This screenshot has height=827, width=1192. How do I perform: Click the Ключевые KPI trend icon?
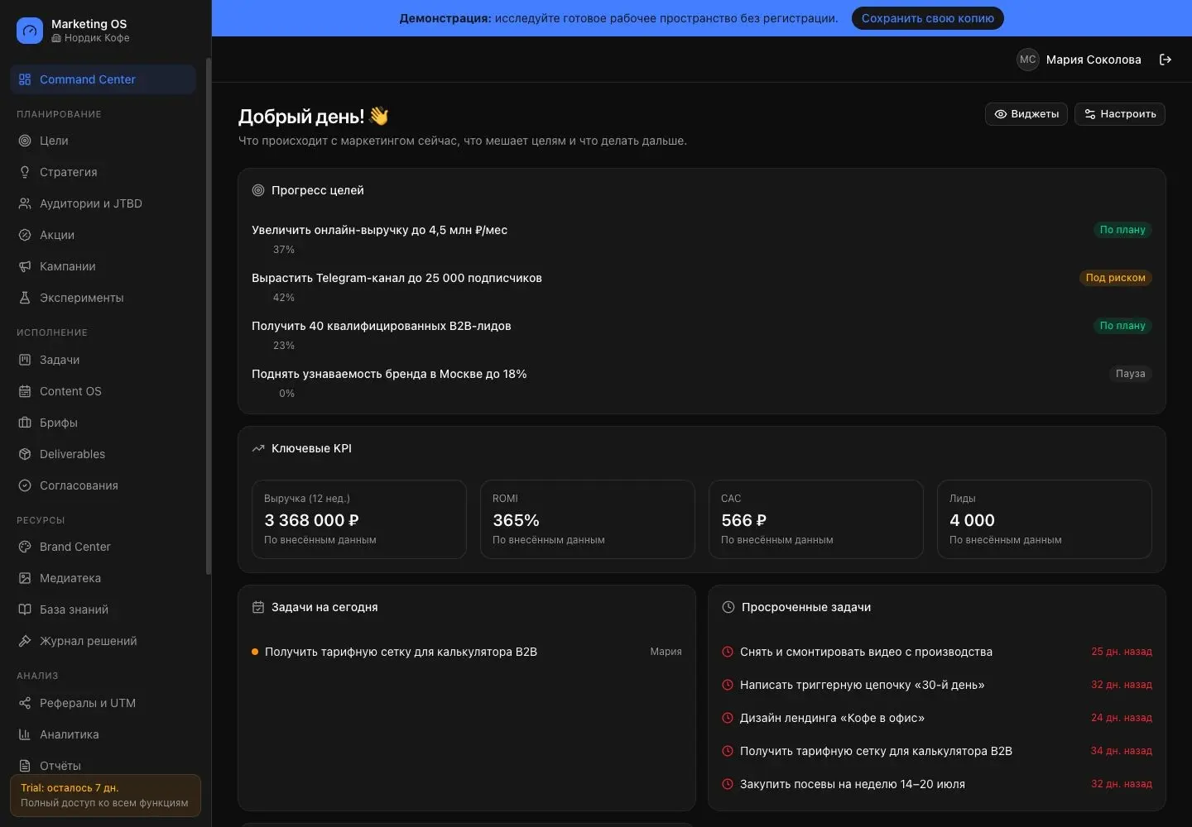258,448
